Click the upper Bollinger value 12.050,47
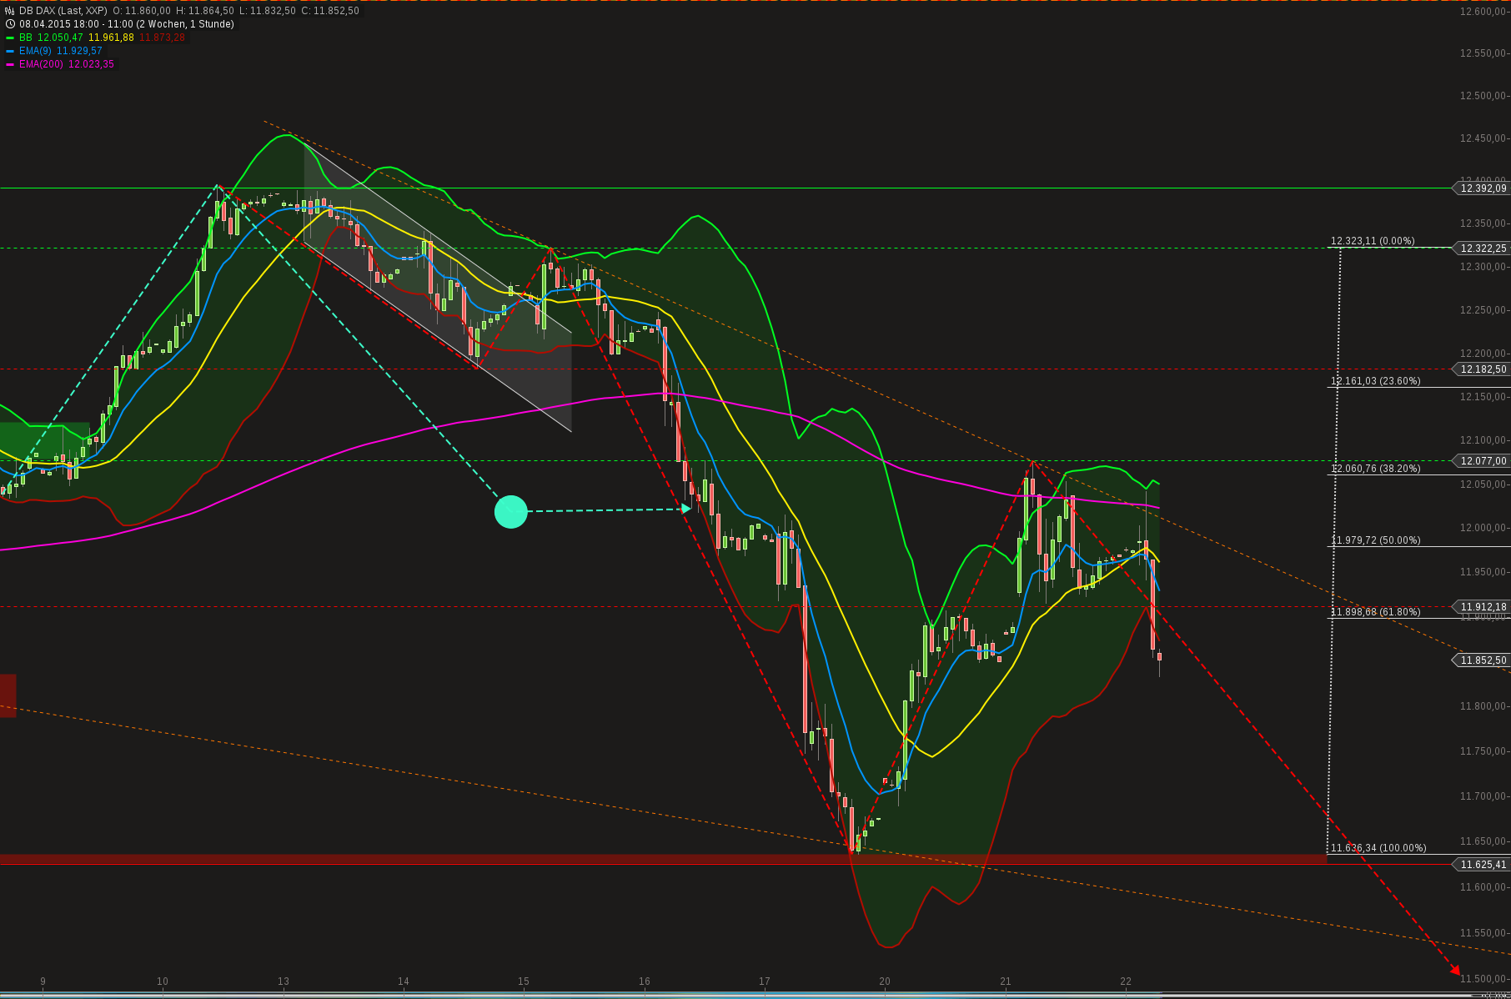The width and height of the screenshot is (1511, 999). 61,38
